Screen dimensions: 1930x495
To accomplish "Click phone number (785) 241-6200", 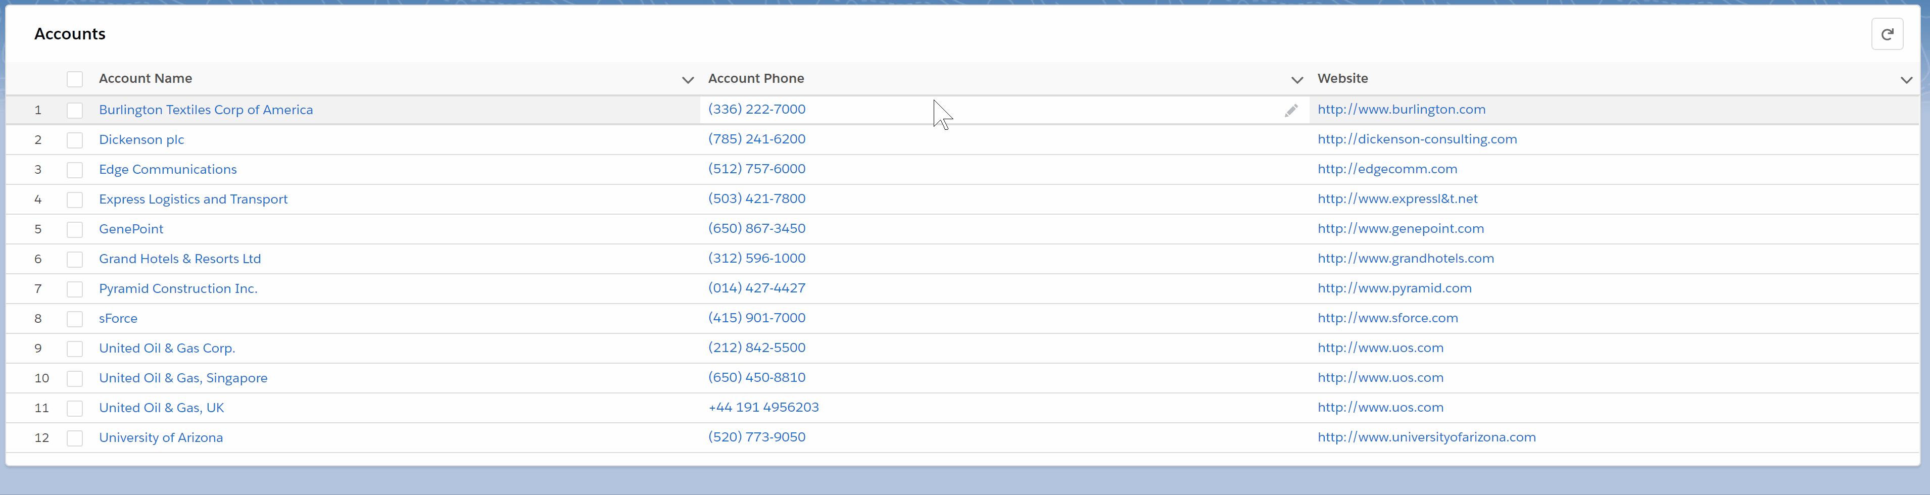I will [757, 139].
